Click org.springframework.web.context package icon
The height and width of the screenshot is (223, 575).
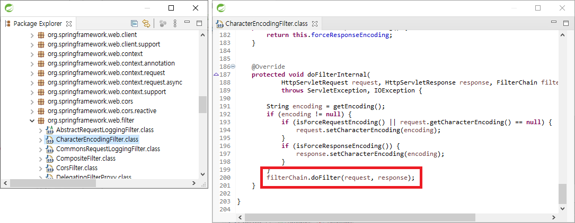(41, 54)
